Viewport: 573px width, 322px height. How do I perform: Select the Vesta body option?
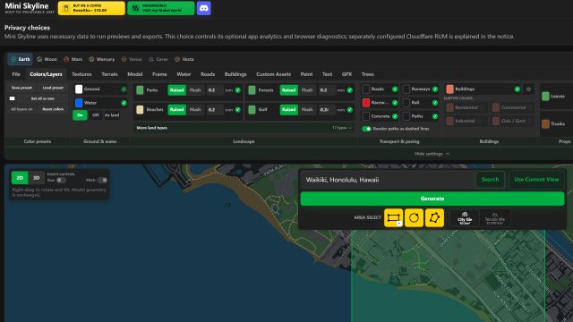[x=184, y=59]
